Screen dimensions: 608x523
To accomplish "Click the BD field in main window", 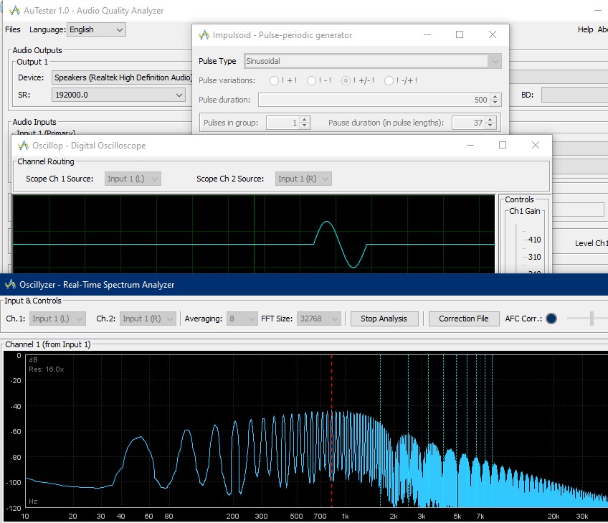I will point(574,95).
